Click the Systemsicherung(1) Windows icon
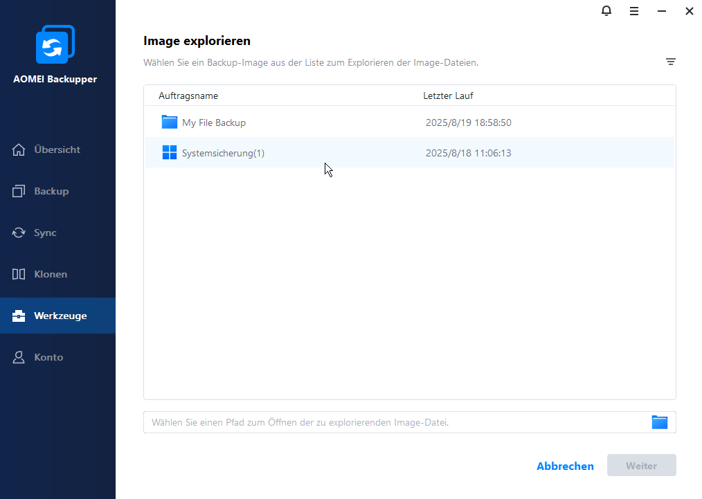 point(170,153)
